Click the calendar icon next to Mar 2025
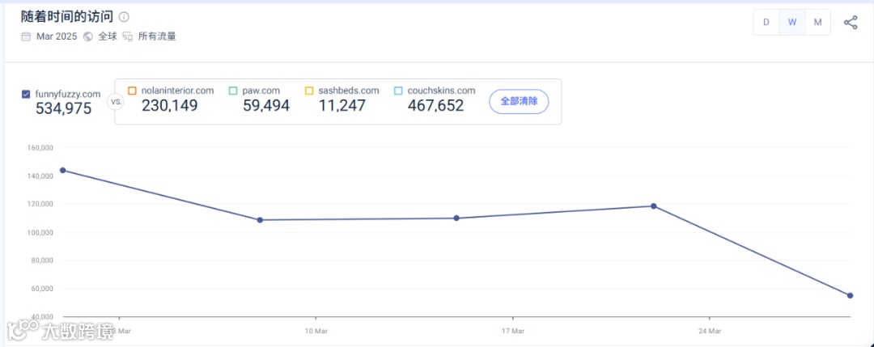The height and width of the screenshot is (347, 874). pos(26,36)
